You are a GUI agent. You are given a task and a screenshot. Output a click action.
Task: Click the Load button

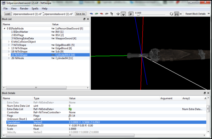pos(7,14)
